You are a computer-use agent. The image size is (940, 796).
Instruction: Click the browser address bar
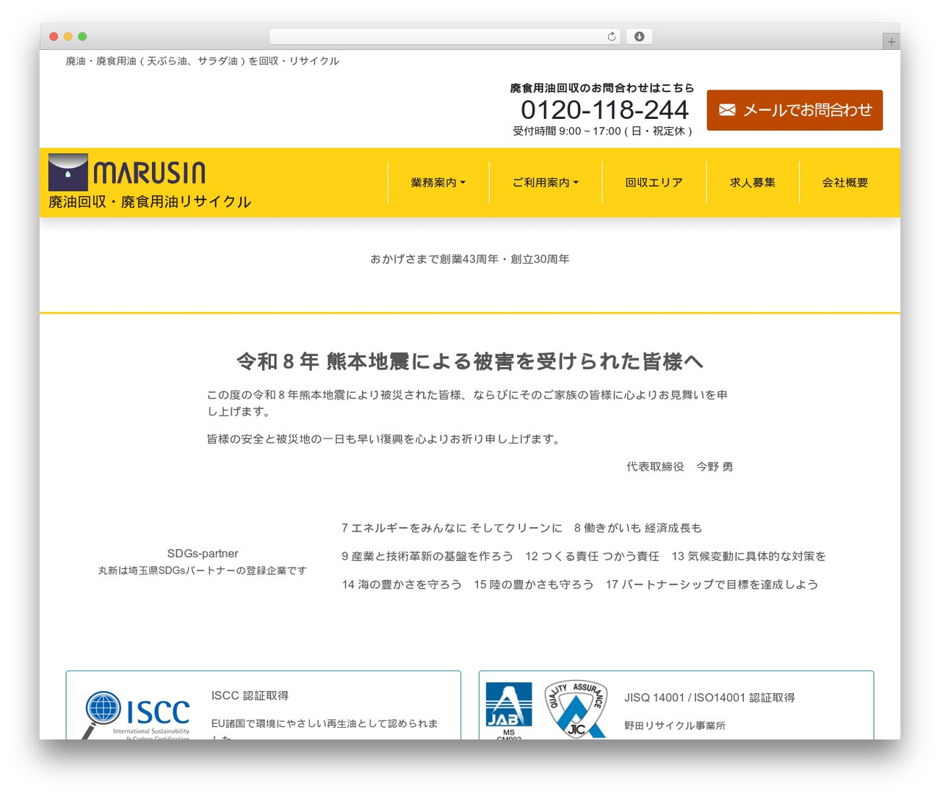click(x=445, y=37)
